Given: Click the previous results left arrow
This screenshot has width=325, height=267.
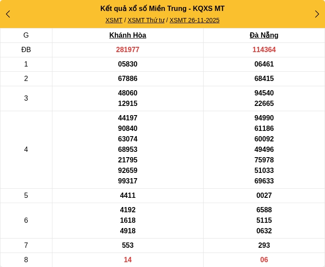Looking at the screenshot, I should (8, 14).
